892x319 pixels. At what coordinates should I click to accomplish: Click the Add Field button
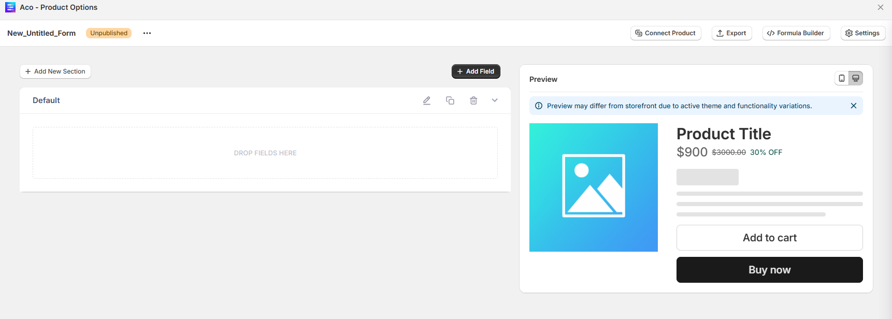476,71
